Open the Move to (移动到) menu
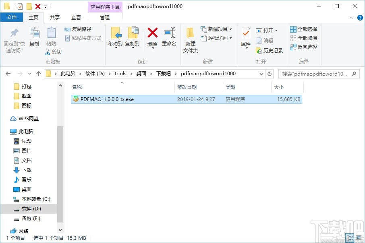This screenshot has width=365, height=243. (115, 37)
